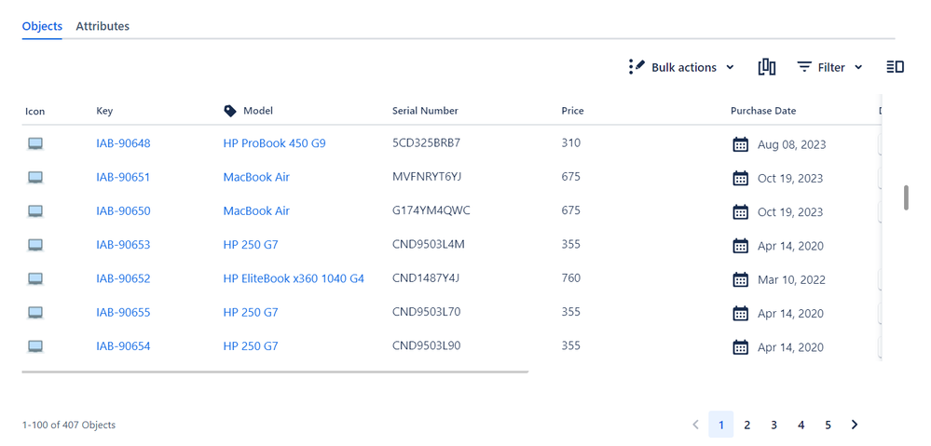Select serial number G174YM4QWC
This screenshot has height=446, width=931.
click(x=431, y=210)
